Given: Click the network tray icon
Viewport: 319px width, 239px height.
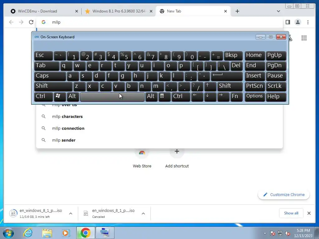Looking at the screenshot, I should click(x=280, y=233).
